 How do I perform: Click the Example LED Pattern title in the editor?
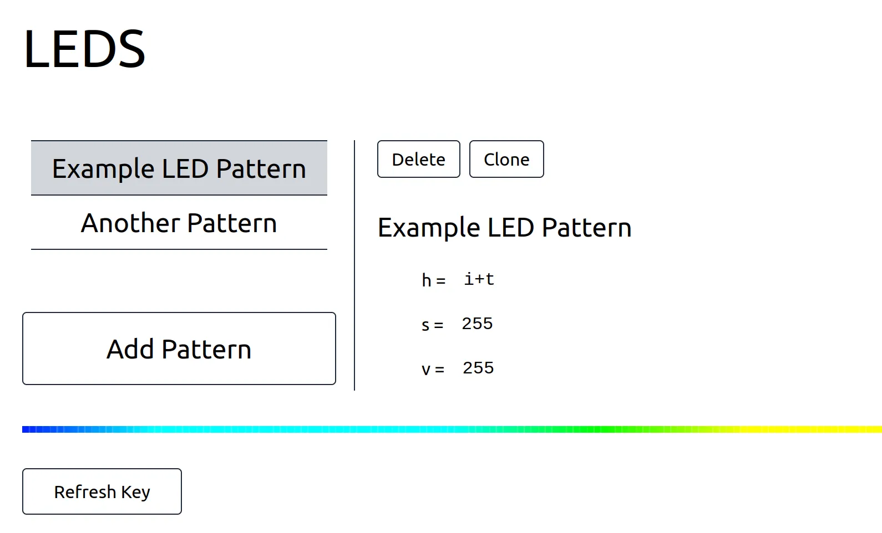[x=504, y=228]
